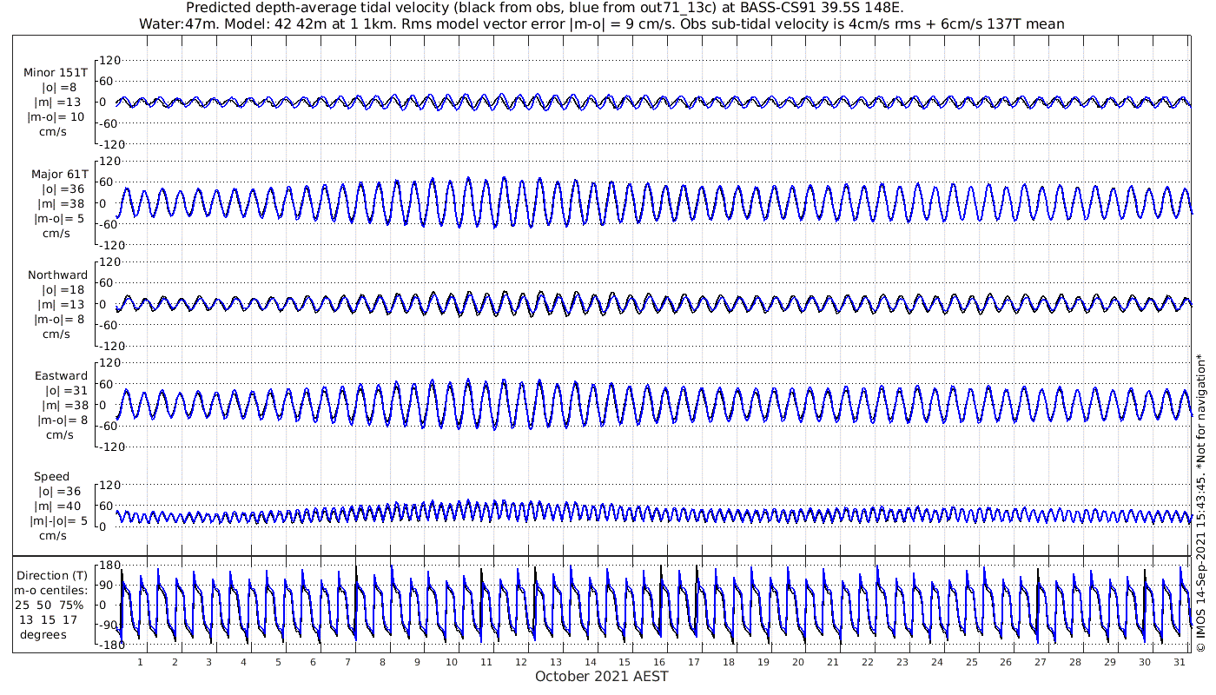Click day label '20' on the x-axis
Image resolution: width=1216 pixels, height=695 pixels.
[x=798, y=662]
